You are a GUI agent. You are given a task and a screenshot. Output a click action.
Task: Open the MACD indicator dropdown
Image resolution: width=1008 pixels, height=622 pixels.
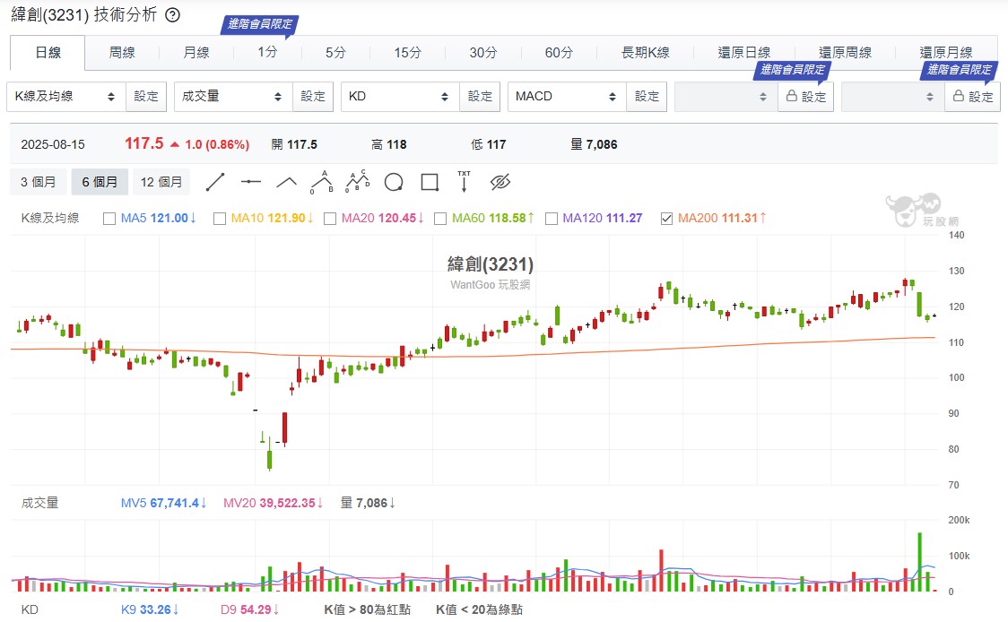pos(567,97)
